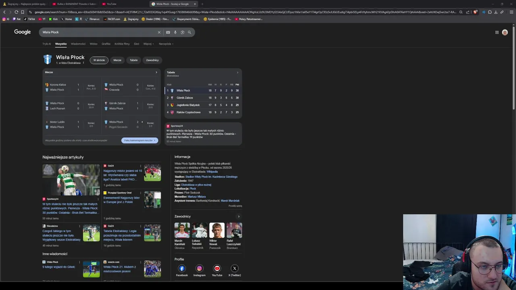Click the browser address bar URL

245,12
